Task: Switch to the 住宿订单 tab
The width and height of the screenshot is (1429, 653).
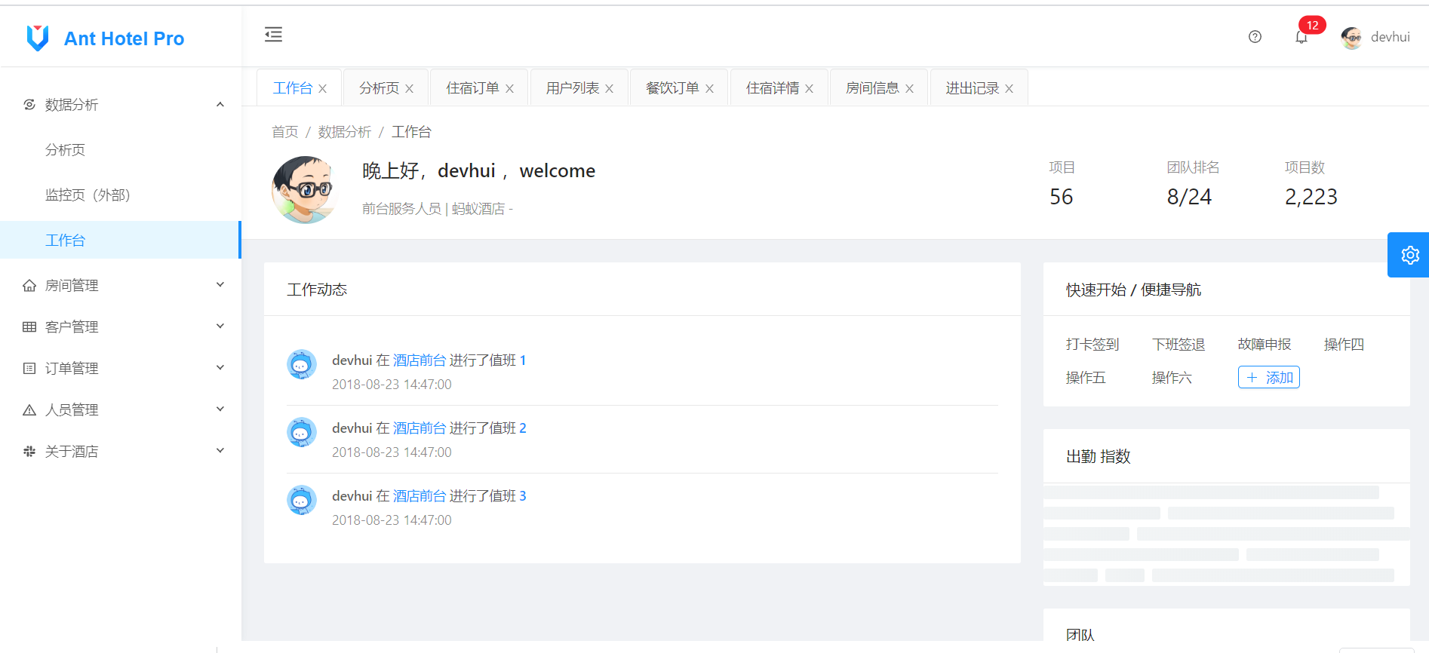Action: (x=472, y=88)
